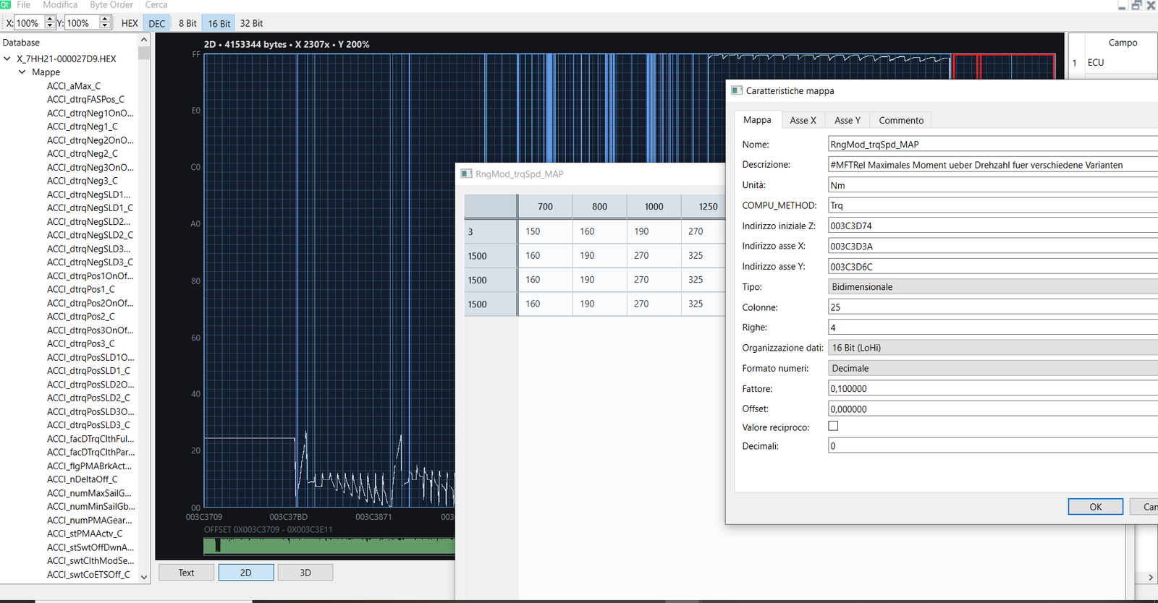Click the X zoom value field
The width and height of the screenshot is (1158, 603).
tap(30, 23)
